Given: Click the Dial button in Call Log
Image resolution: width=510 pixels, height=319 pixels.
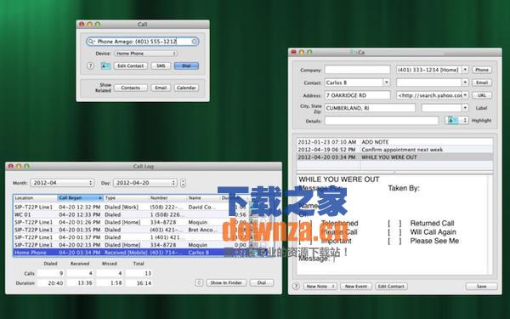Looking at the screenshot, I should (262, 283).
